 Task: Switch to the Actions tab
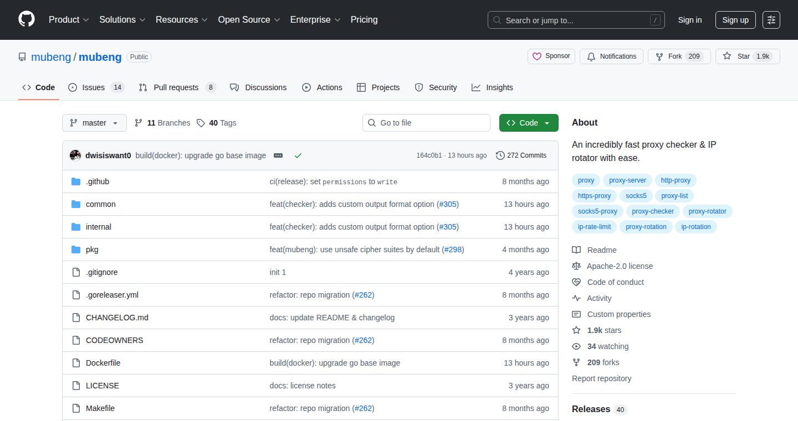(322, 87)
